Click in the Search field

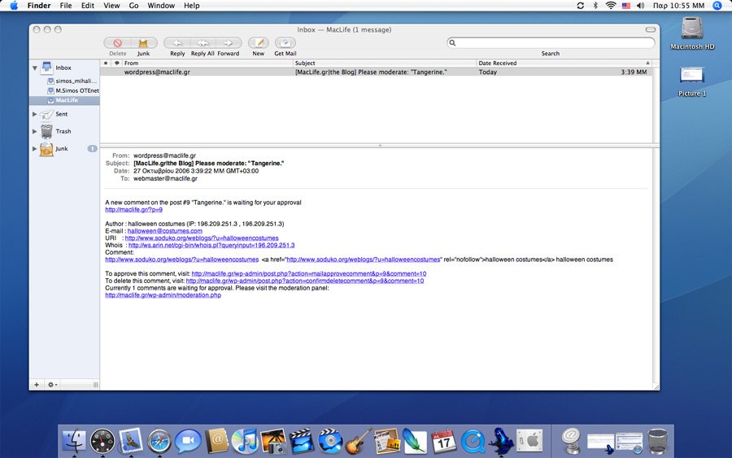point(553,43)
